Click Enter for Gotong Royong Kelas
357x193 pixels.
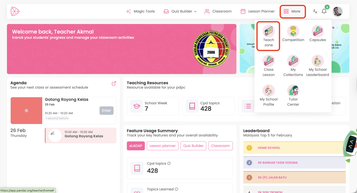click(106, 111)
